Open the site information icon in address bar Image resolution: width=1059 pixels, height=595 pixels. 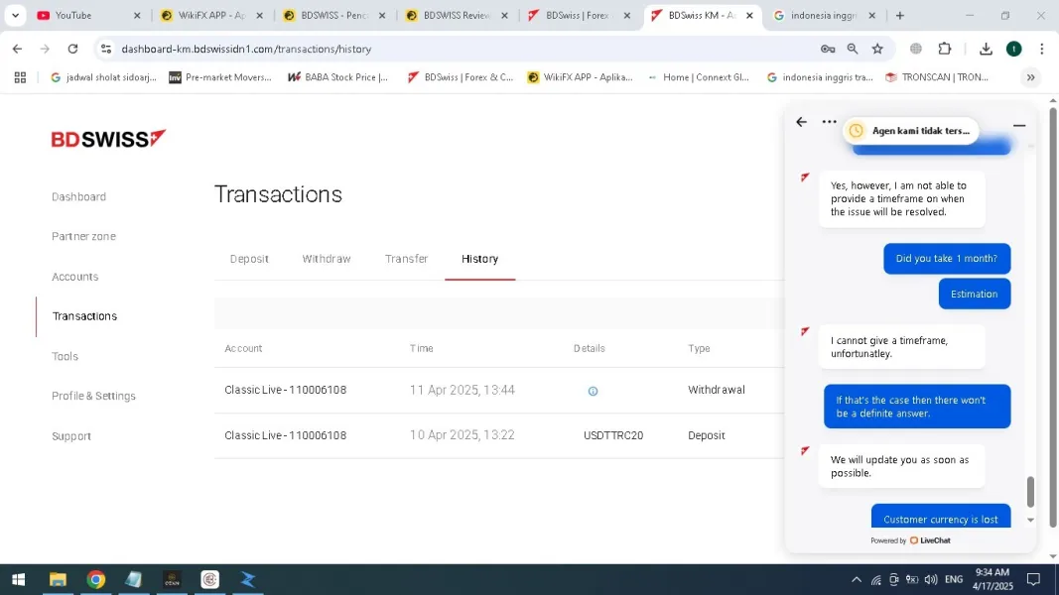tap(106, 49)
